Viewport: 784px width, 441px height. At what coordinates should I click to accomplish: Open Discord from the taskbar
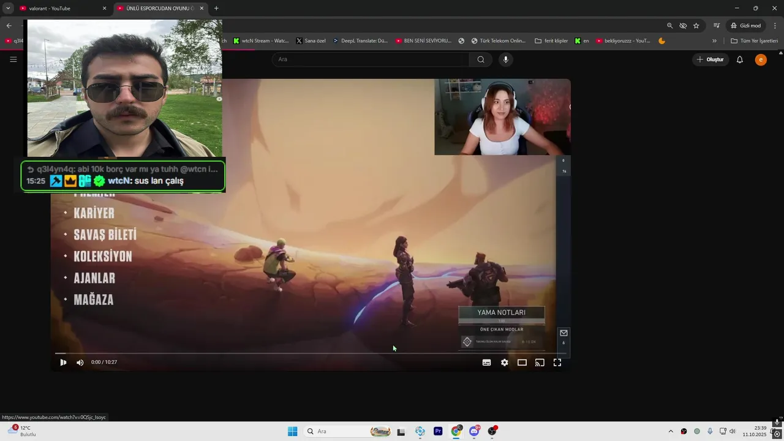click(x=474, y=431)
